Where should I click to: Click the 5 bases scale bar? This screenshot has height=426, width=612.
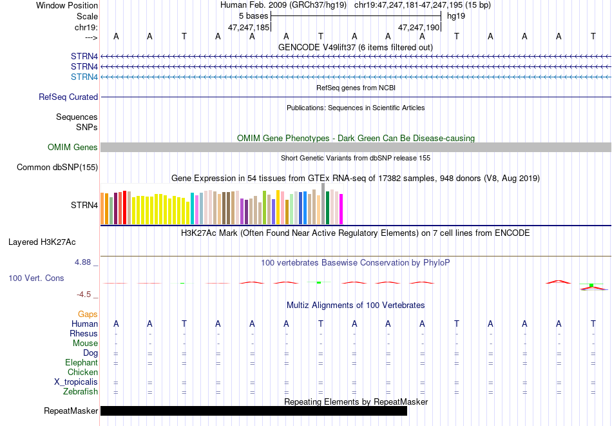356,16
